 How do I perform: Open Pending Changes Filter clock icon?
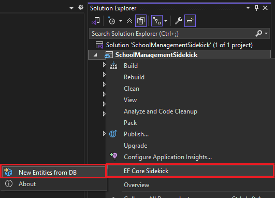tap(111, 21)
